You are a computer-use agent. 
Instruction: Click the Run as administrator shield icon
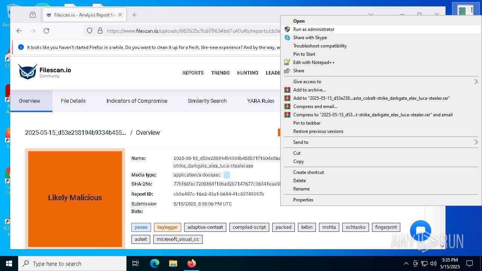(x=287, y=29)
